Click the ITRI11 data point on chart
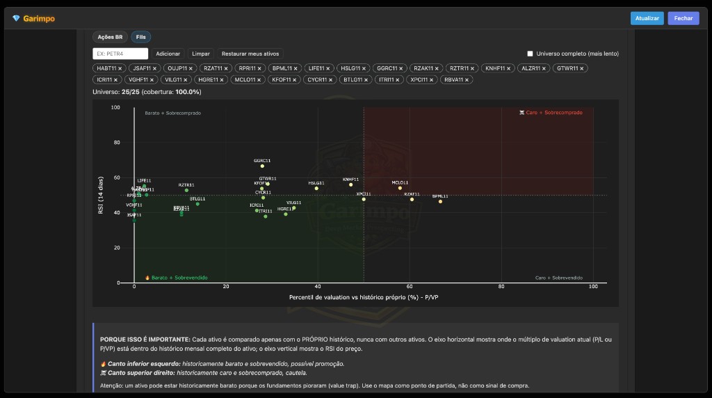This screenshot has width=712, height=398. pos(266,216)
